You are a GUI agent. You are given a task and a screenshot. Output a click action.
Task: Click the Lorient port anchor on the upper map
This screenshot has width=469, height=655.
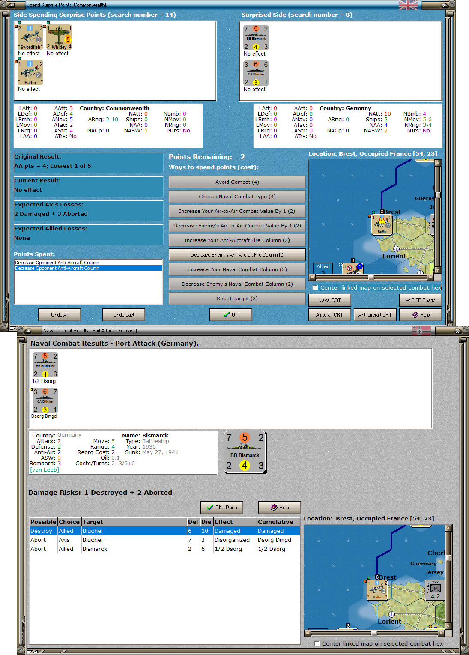point(396,249)
